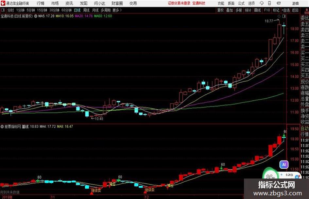Screen dimensions: 309x199
Task: Open the 发现 menu
Action: (84, 3)
